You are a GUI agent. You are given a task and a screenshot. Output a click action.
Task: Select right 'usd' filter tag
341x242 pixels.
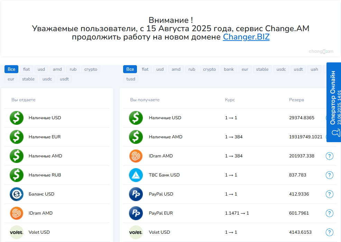pyautogui.click(x=160, y=69)
